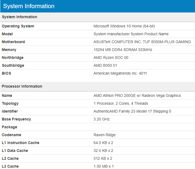
Task: Click the 'Northbridge' label
Action: click(13, 58)
